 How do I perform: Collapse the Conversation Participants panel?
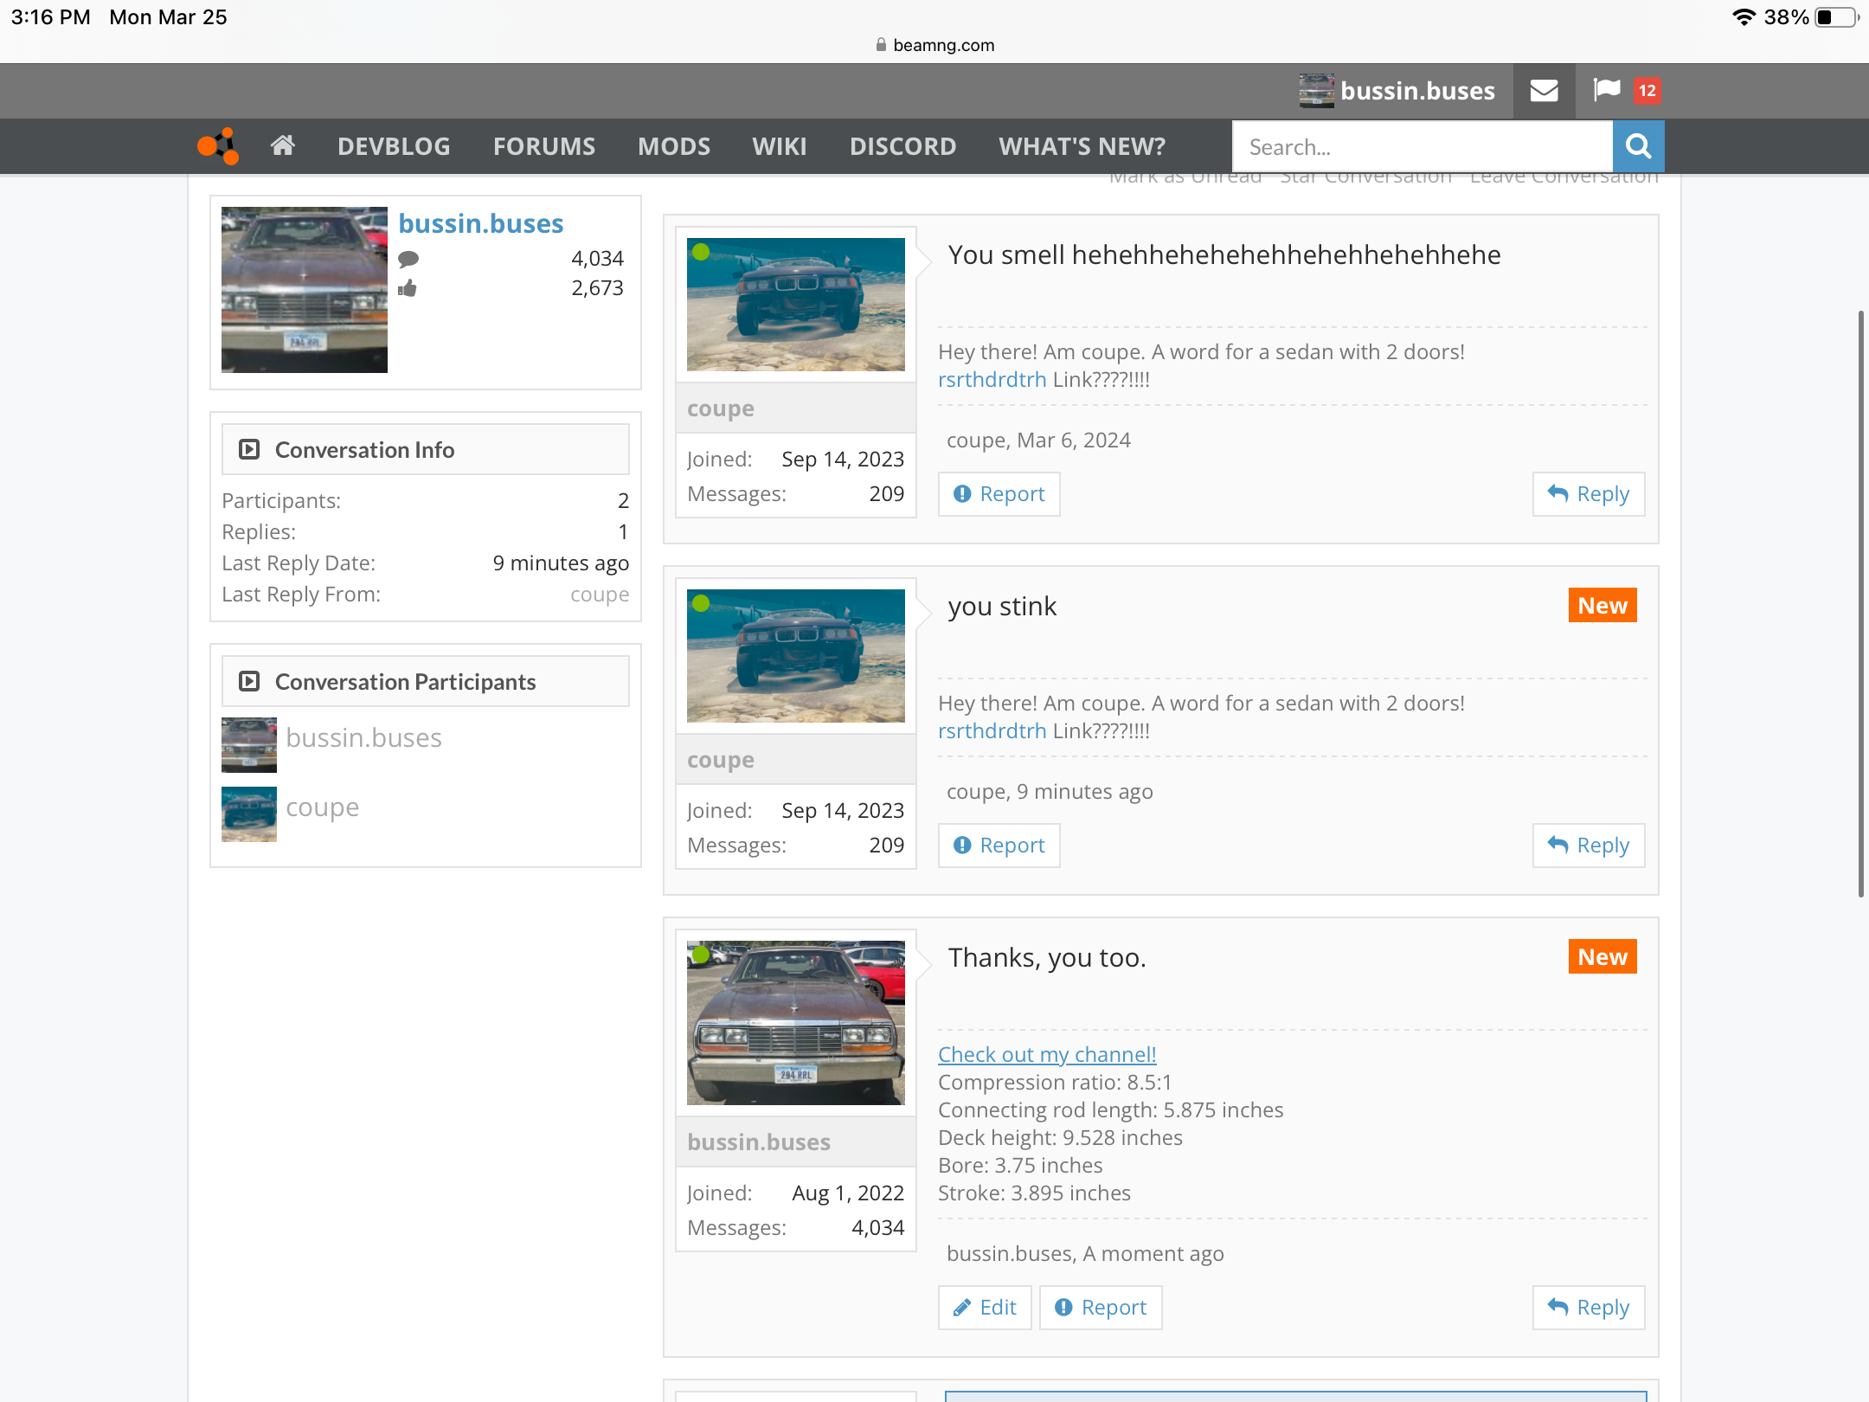pos(249,681)
